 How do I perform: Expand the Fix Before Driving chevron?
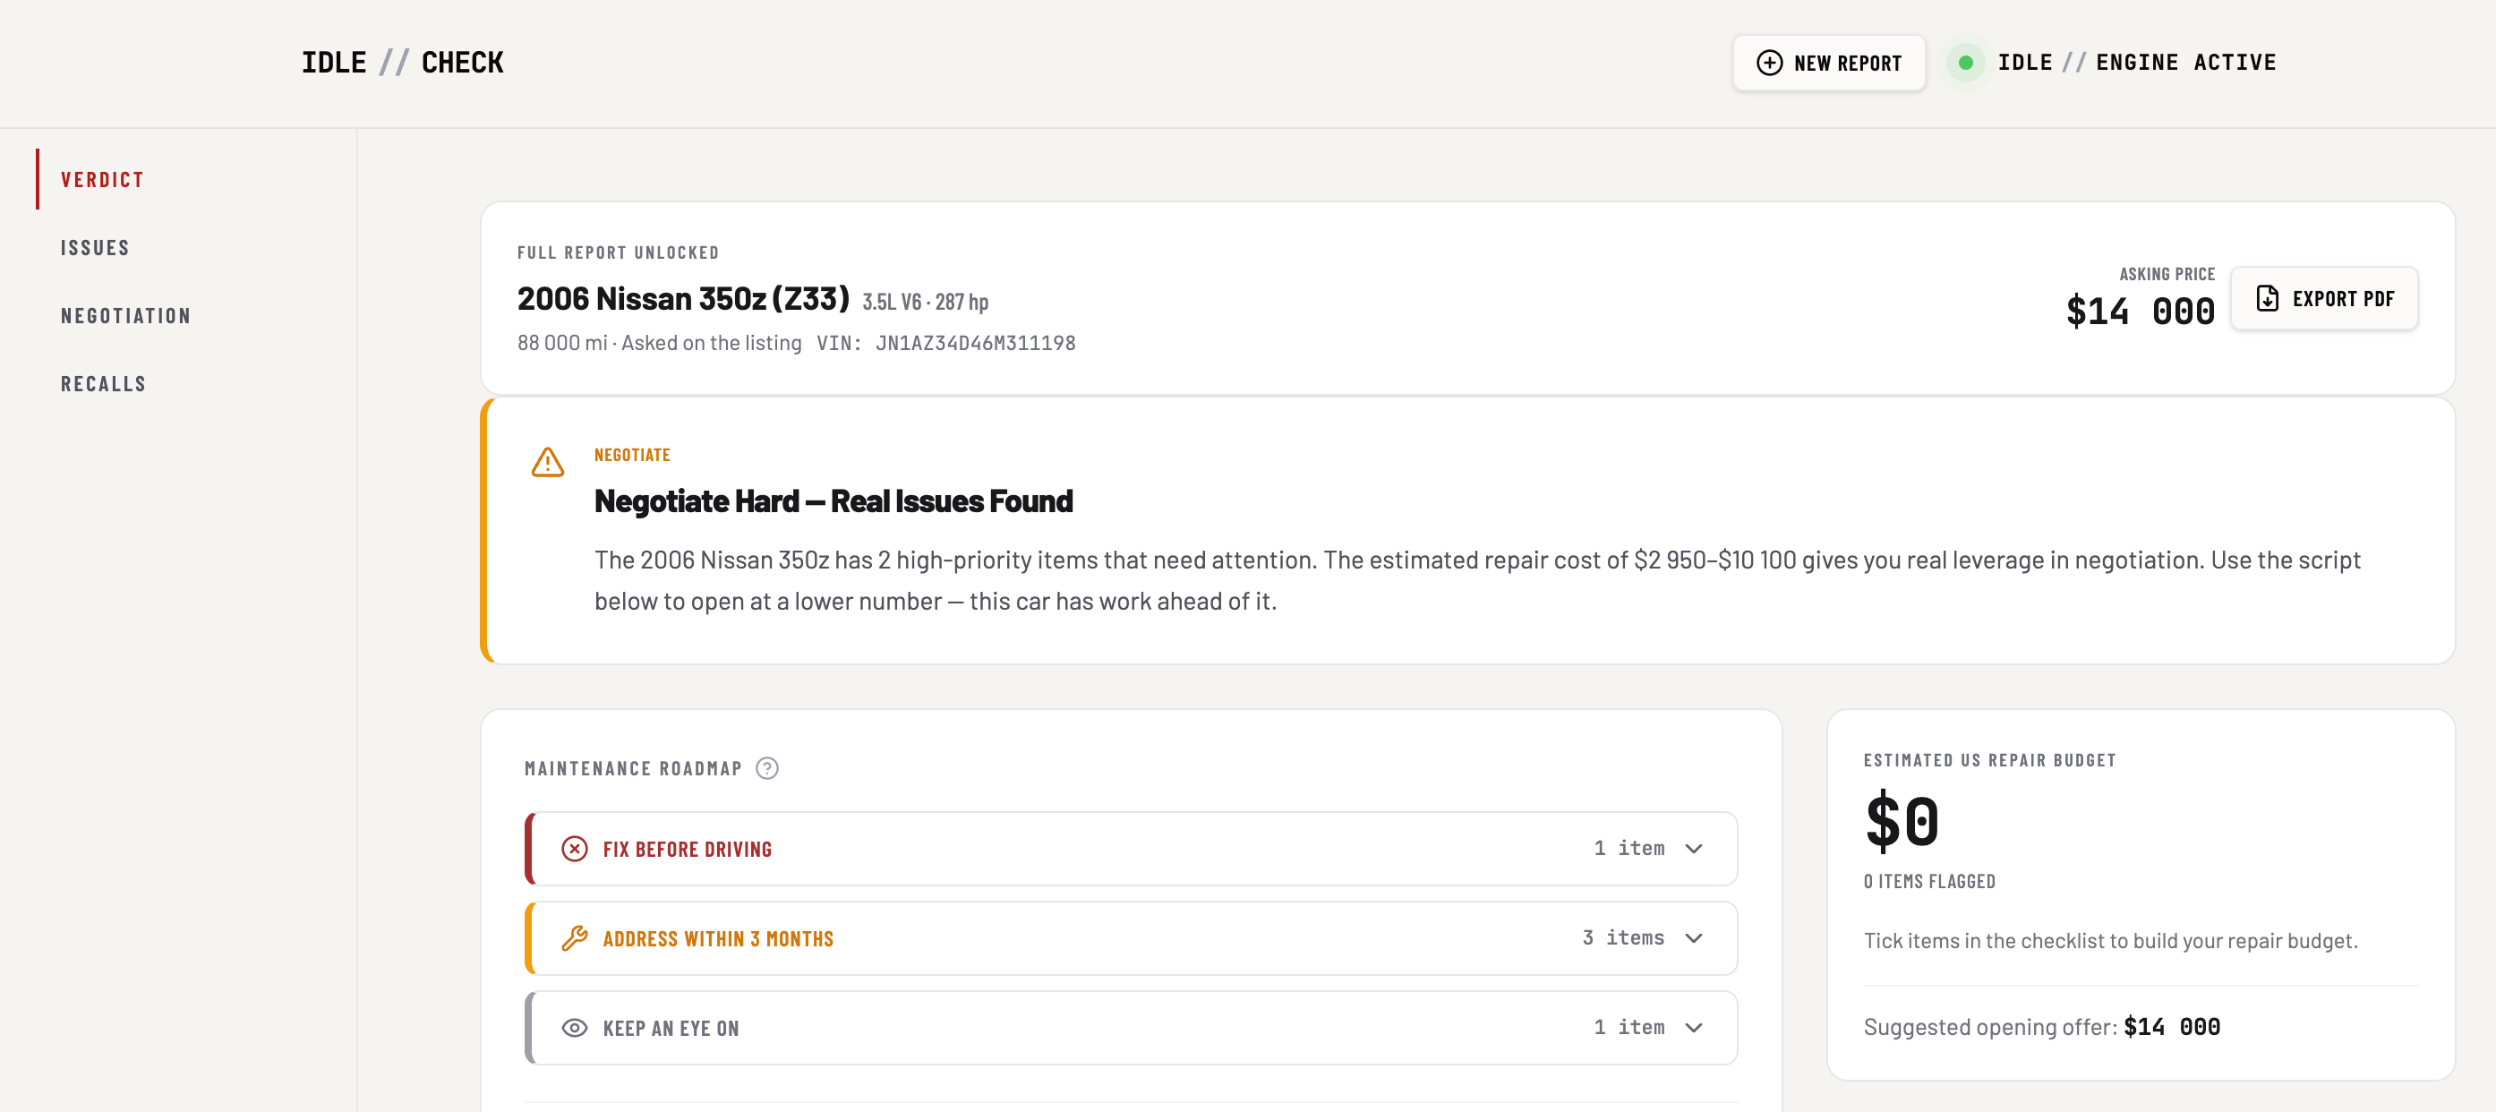pyautogui.click(x=1694, y=849)
